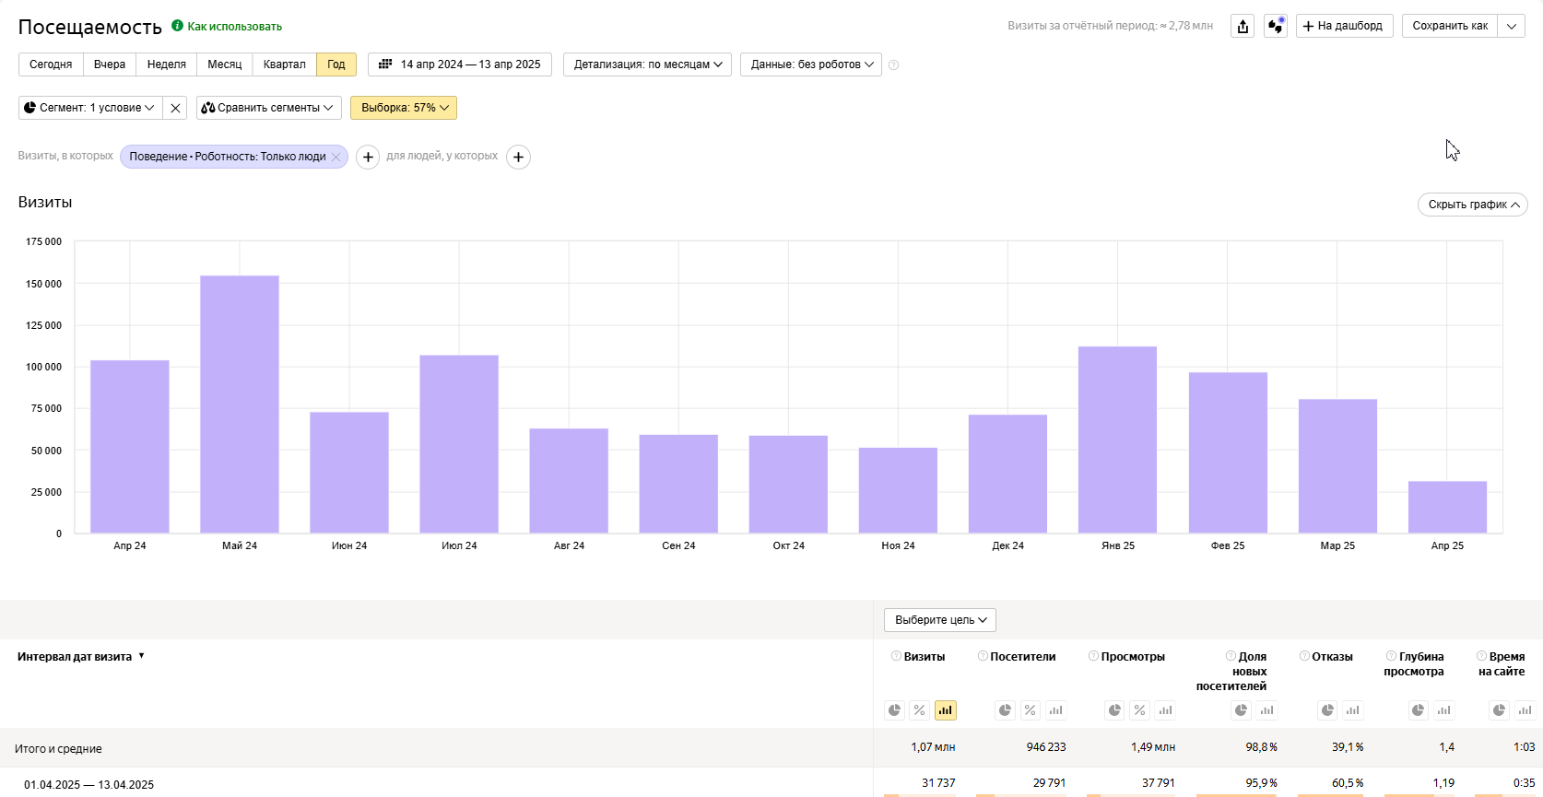Open the 'Как использовать' help link
The height and width of the screenshot is (797, 1543).
pyautogui.click(x=234, y=27)
